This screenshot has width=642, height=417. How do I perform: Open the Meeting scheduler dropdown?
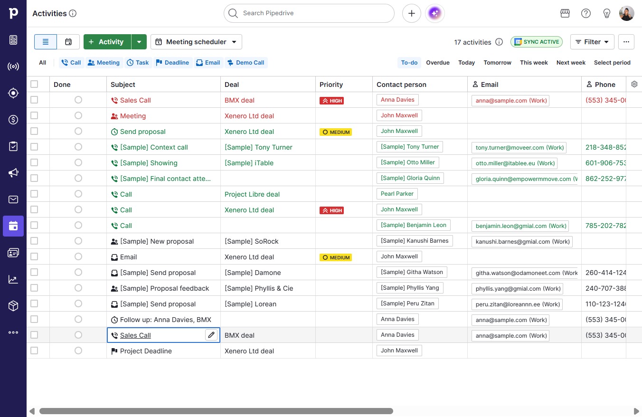(196, 42)
